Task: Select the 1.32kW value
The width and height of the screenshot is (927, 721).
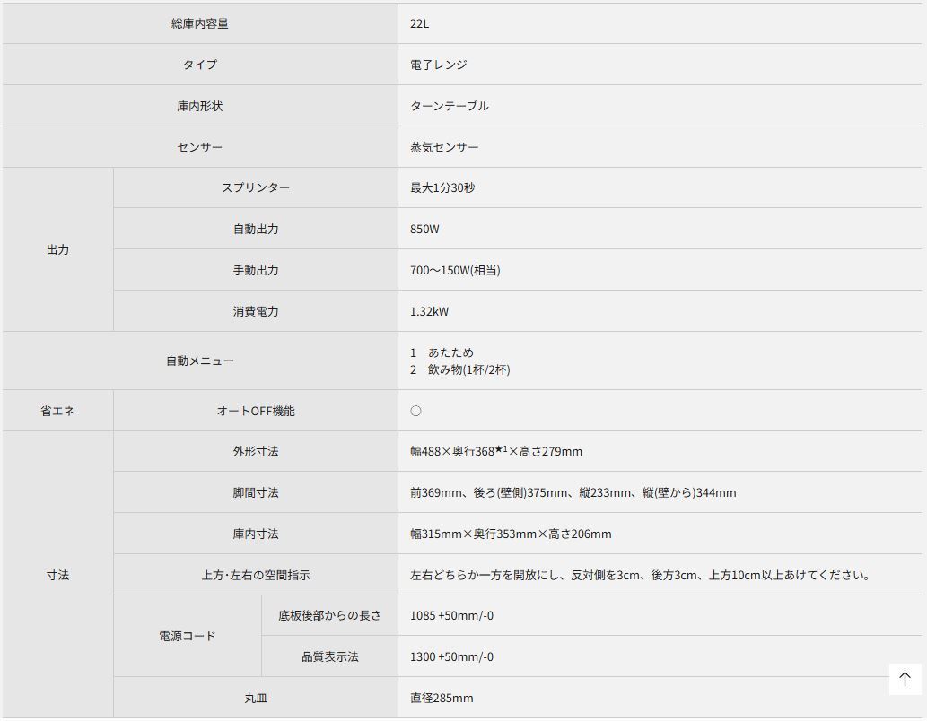Action: coord(429,311)
